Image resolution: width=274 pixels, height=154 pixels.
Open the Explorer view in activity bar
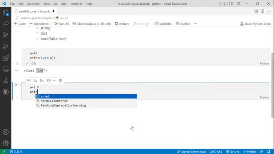pos(6,12)
